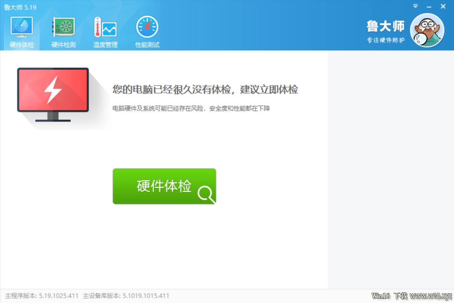The width and height of the screenshot is (454, 303).
Task: Click the 专注硬件防护 slogan
Action: tap(385, 40)
